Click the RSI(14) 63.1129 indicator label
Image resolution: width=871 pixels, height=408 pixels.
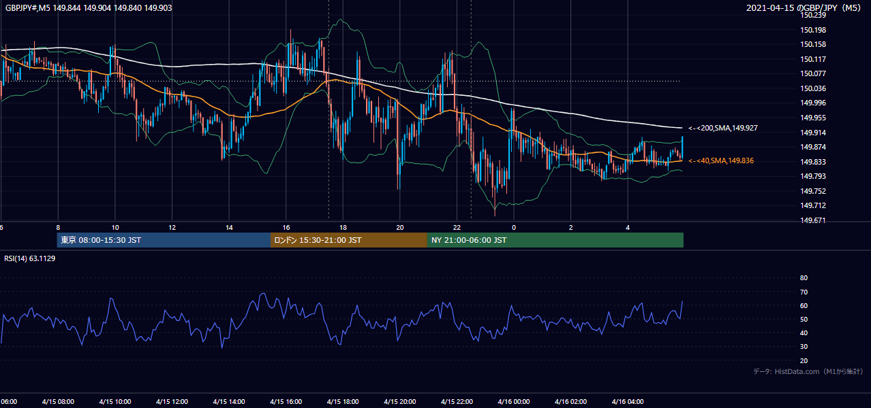[30, 258]
